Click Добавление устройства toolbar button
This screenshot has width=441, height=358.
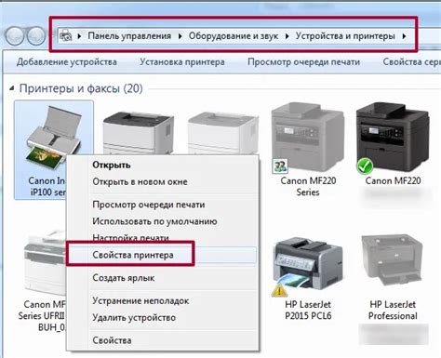(67, 62)
